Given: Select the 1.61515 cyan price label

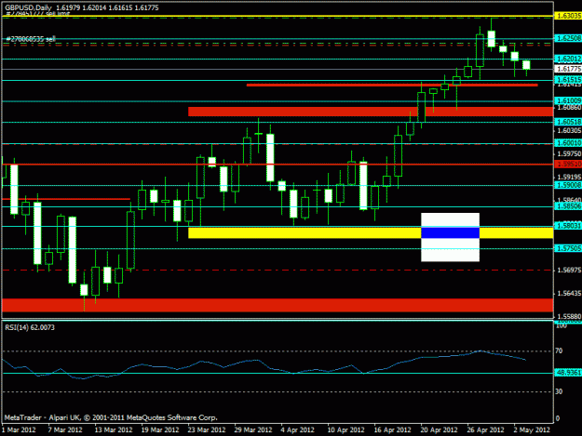Looking at the screenshot, I should 568,80.
